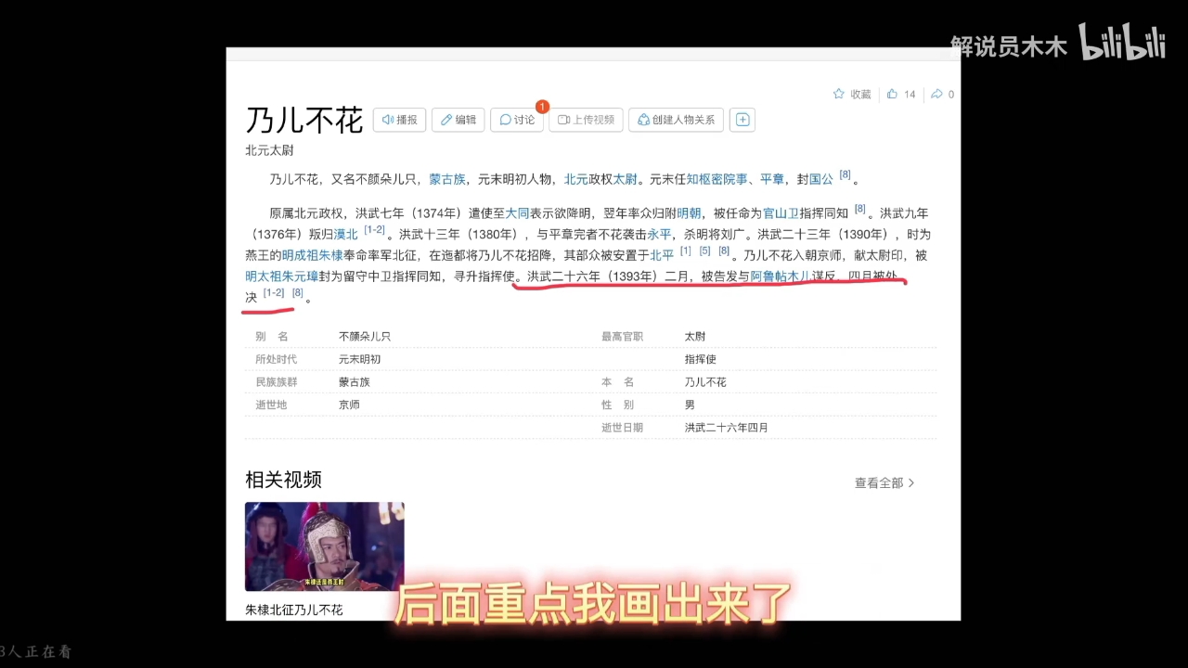Open reference [1-2] after 四月被处决

(274, 293)
